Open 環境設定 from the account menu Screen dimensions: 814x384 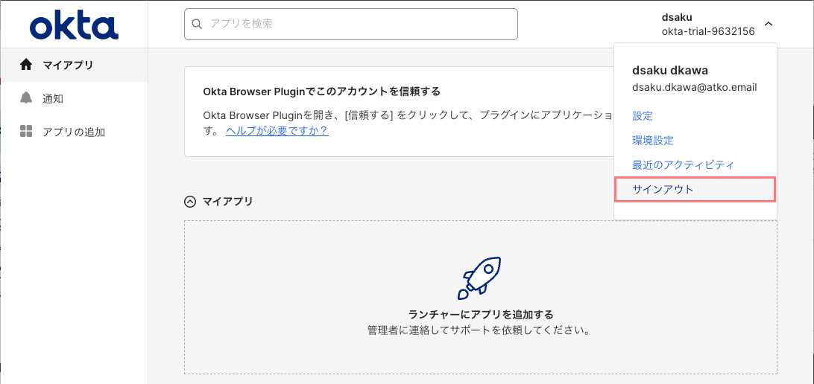(x=652, y=141)
